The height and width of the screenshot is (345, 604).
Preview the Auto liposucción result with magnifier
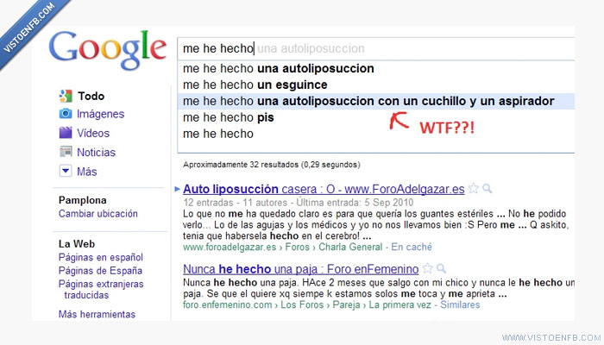[488, 189]
